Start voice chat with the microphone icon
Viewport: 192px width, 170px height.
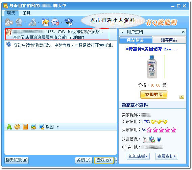tap(32, 22)
